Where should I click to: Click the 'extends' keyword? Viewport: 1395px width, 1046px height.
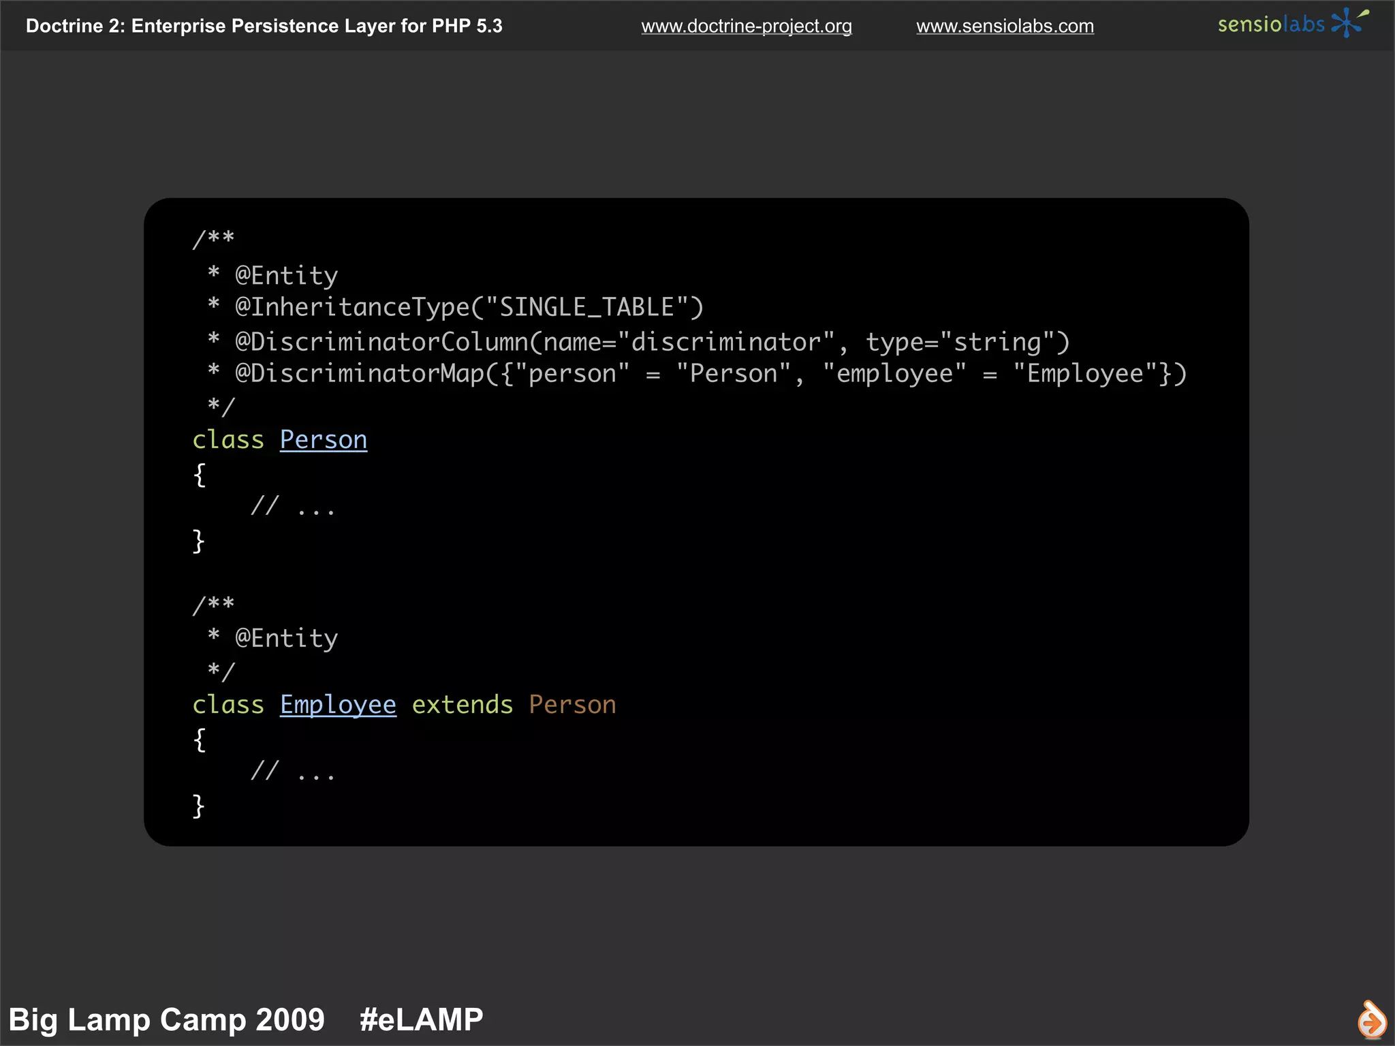click(463, 705)
